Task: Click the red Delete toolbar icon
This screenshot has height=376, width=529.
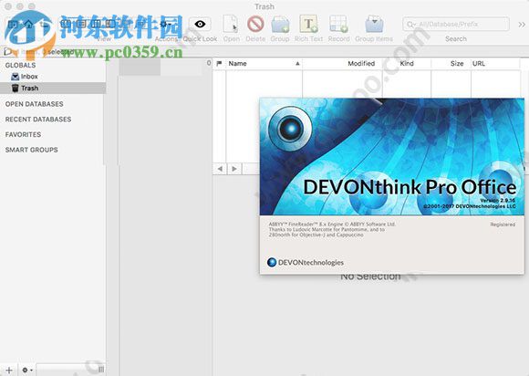Action: click(255, 25)
